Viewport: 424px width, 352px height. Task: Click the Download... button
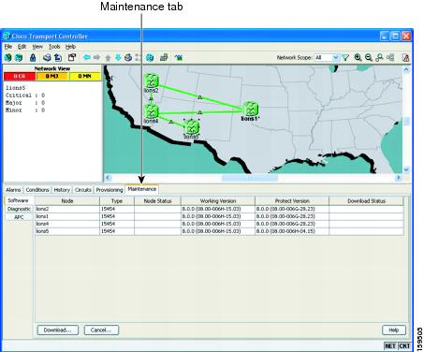point(58,330)
